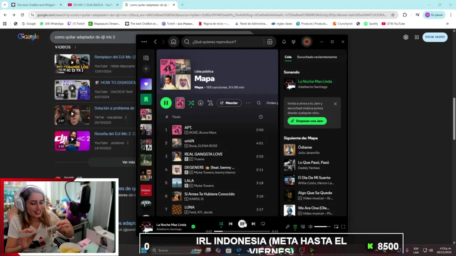Image resolution: width=456 pixels, height=256 pixels.
Task: Show lyrics with microphone icon
Action: tap(288, 226)
